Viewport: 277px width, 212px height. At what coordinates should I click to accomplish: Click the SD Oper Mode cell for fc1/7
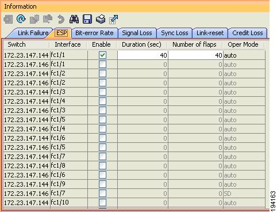[x=244, y=194]
